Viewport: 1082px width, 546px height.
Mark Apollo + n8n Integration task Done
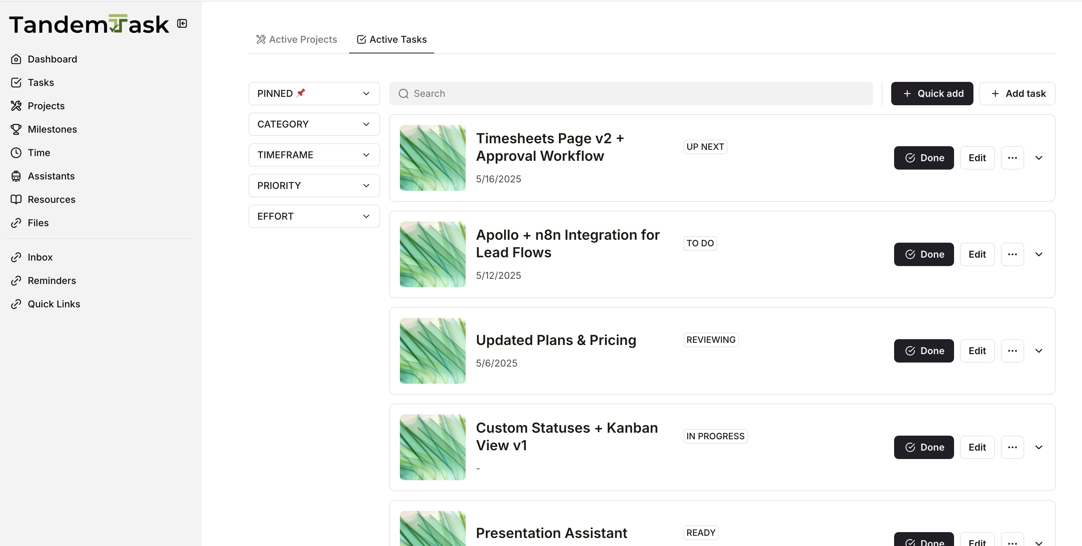pos(924,254)
